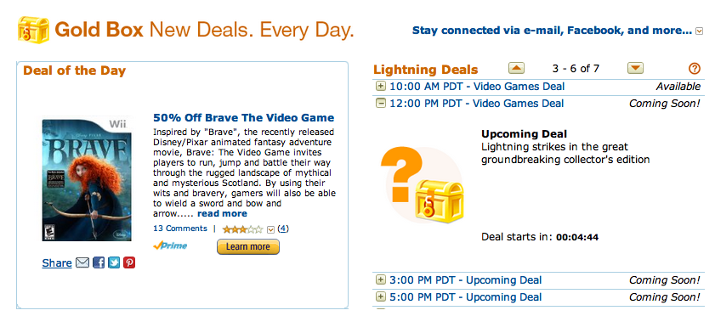Show next Lightning Deals with down arrow
This screenshot has height=316, width=715.
pos(635,68)
